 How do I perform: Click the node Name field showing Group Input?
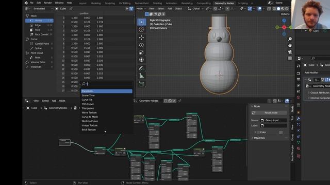pos(274,120)
